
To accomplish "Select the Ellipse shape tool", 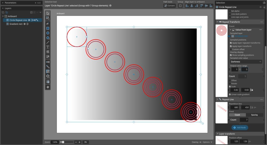I will click(48, 33).
